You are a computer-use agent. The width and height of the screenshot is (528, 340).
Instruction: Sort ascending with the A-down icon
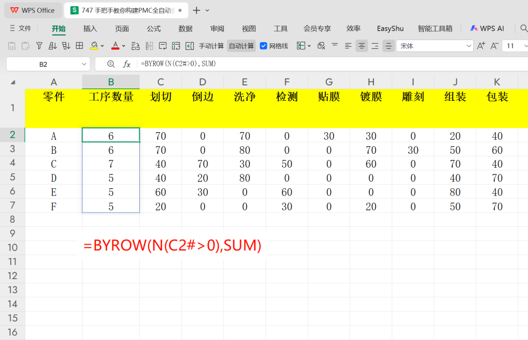click(x=53, y=46)
